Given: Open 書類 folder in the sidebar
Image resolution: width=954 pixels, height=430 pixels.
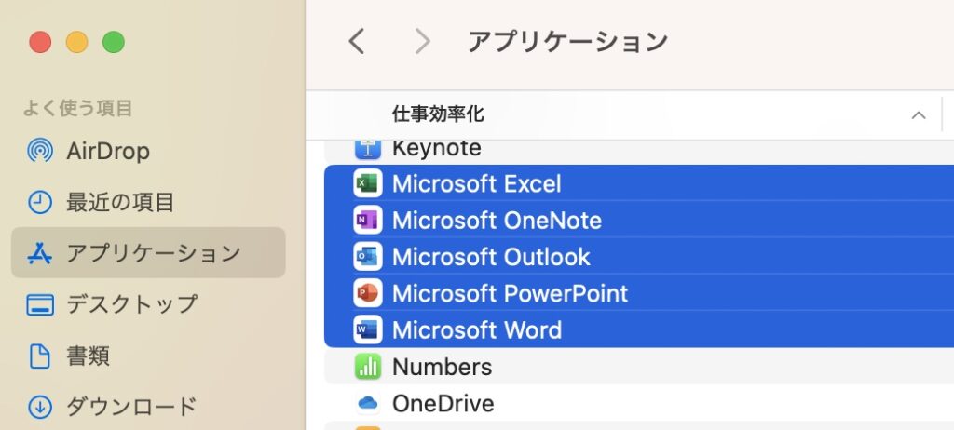Looking at the screenshot, I should coord(88,356).
